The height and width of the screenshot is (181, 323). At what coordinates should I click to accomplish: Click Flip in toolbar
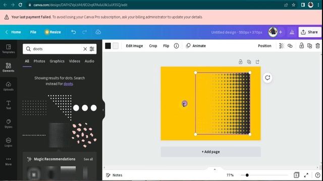[166, 46]
